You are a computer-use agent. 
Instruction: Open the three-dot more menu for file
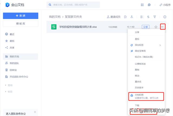pyautogui.click(x=163, y=27)
